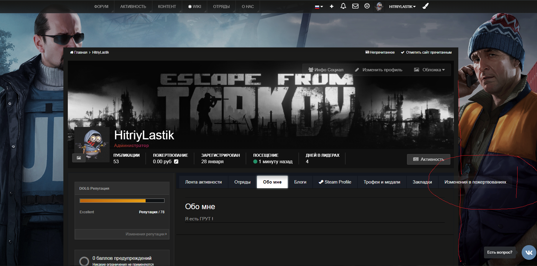
Task: Open the notifications bell
Action: pos(343,6)
